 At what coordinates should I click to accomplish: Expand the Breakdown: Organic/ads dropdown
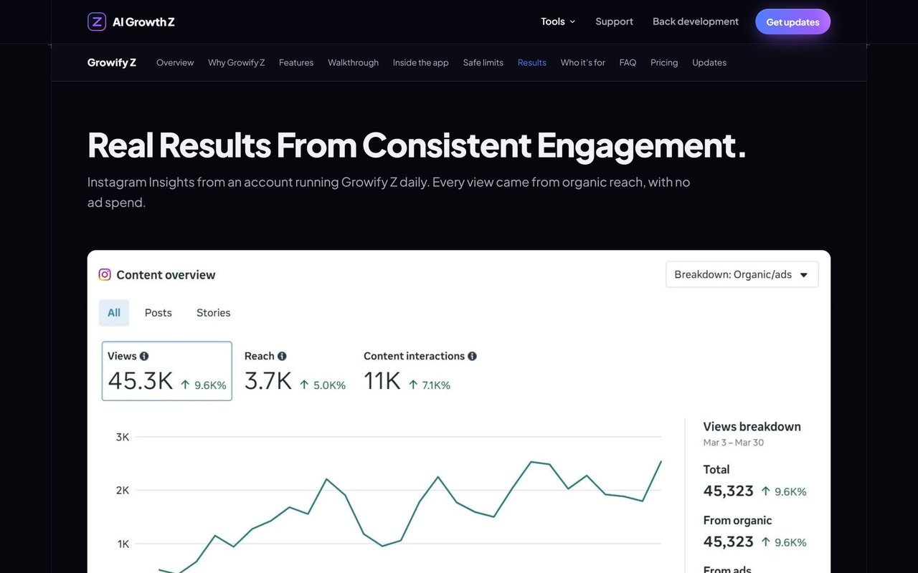pos(742,274)
